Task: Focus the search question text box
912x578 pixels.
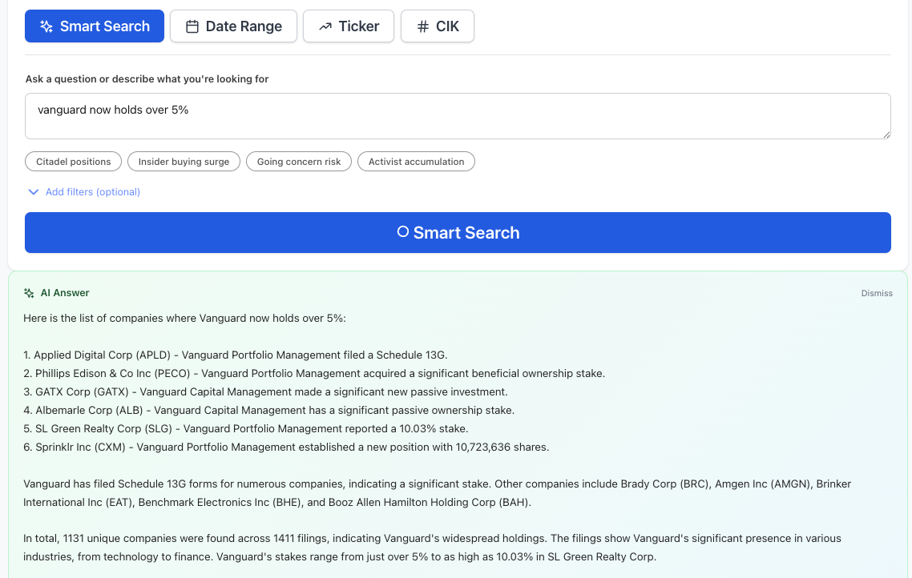Action: point(458,116)
